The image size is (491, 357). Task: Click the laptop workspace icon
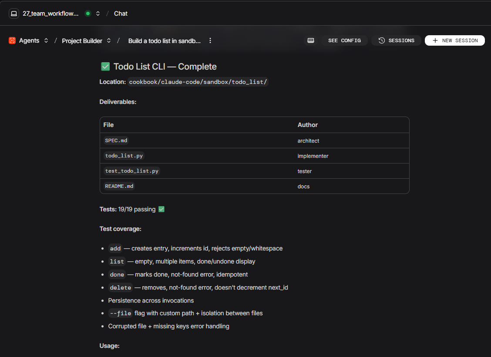tap(14, 13)
